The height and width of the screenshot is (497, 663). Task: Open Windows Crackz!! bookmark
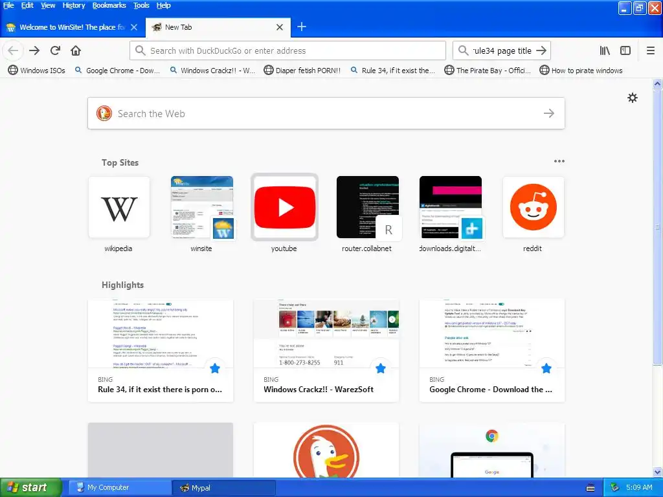(212, 71)
